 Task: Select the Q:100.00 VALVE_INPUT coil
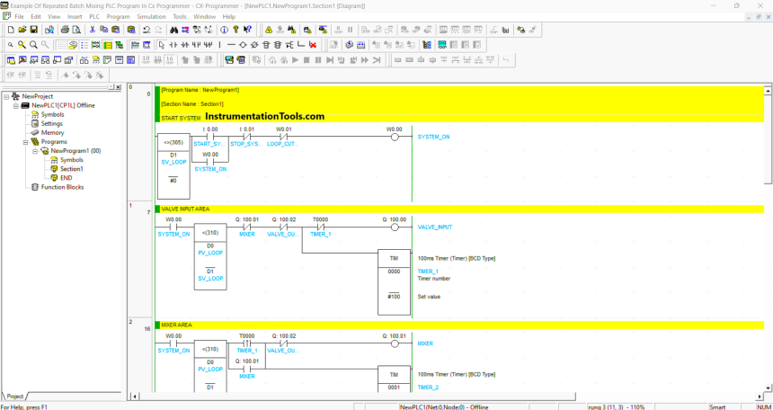[x=395, y=227]
